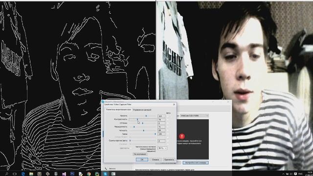Adjust the Contrast slider
Screen dimensions: 313x176
142,119
